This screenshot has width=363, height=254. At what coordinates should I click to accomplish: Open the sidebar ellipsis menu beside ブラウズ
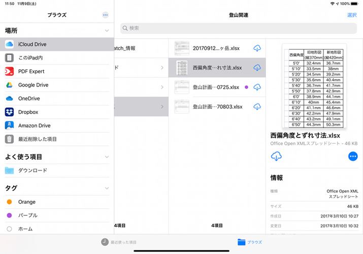pyautogui.click(x=105, y=15)
